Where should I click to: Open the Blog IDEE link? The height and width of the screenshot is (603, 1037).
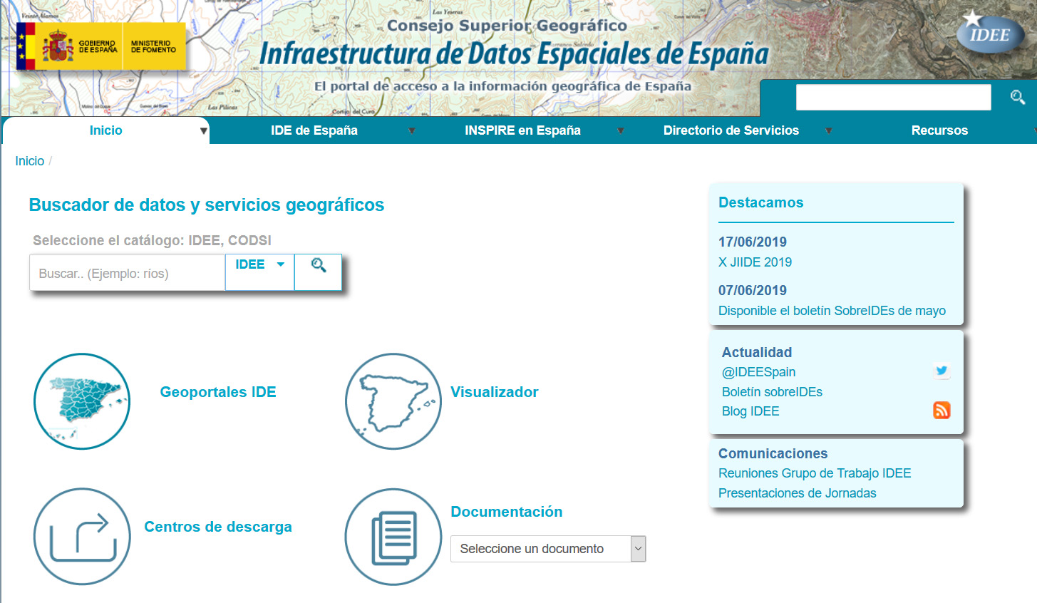[x=750, y=411]
